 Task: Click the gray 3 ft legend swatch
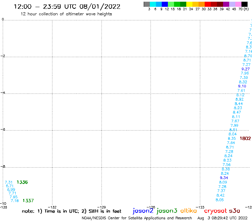click(x=147, y=4)
